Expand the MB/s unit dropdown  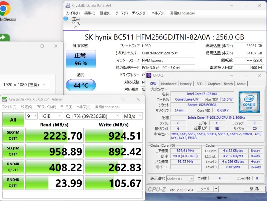coord(133,116)
